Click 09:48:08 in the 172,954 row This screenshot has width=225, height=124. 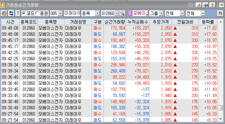(10, 28)
